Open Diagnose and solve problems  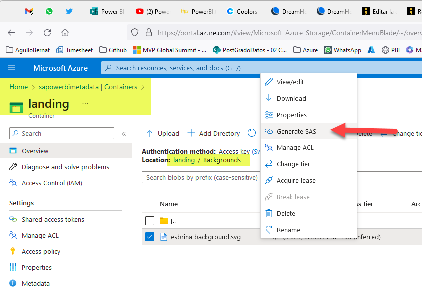[x=65, y=167]
